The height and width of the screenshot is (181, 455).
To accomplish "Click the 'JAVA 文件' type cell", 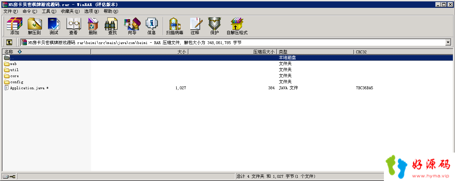I will click(288, 88).
